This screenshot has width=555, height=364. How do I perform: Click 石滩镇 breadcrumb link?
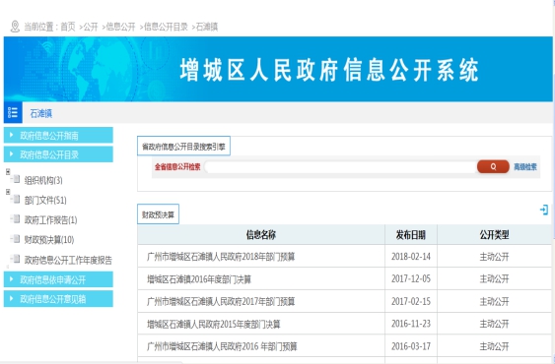[x=207, y=27]
